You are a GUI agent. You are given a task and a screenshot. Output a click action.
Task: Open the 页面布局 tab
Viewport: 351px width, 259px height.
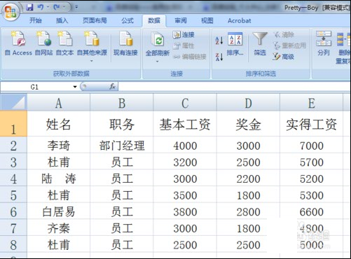[95, 20]
